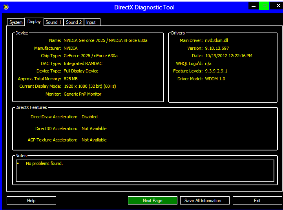Click the 'No problems found.' note text
Image resolution: width=283 pixels, height=210 pixels.
(x=44, y=163)
